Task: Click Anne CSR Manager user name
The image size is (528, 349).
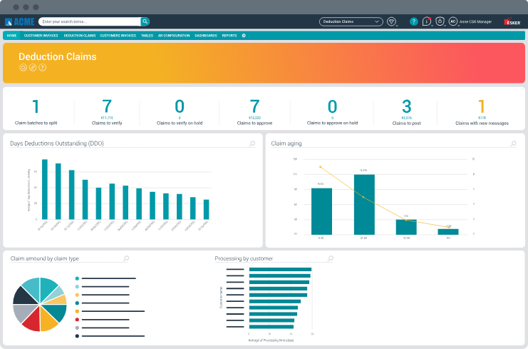Action: point(475,21)
